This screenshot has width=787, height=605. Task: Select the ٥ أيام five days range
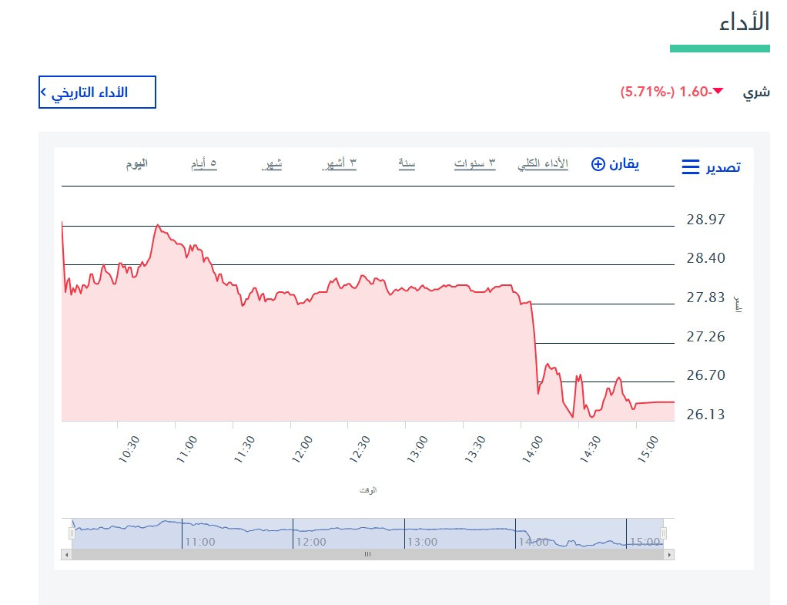pos(204,164)
